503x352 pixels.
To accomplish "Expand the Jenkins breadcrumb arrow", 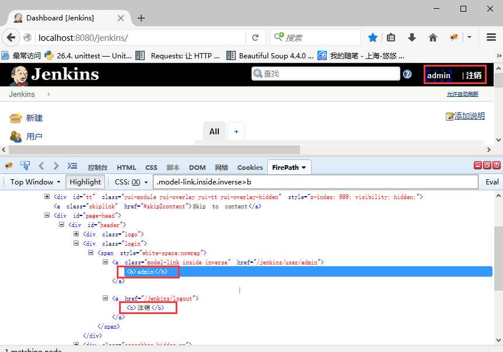I will click(x=48, y=95).
